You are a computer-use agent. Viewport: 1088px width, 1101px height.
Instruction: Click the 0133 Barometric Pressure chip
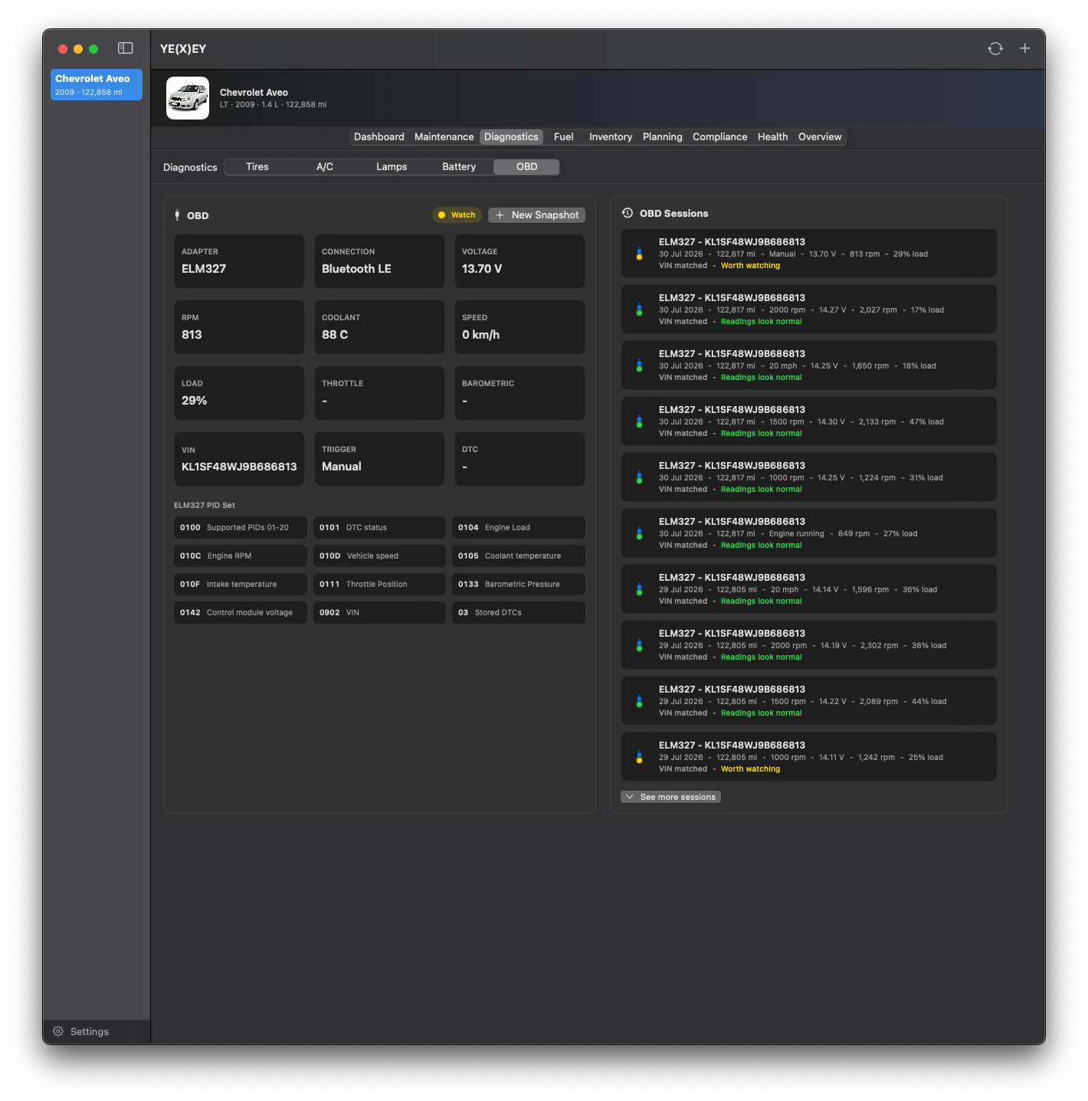click(519, 584)
